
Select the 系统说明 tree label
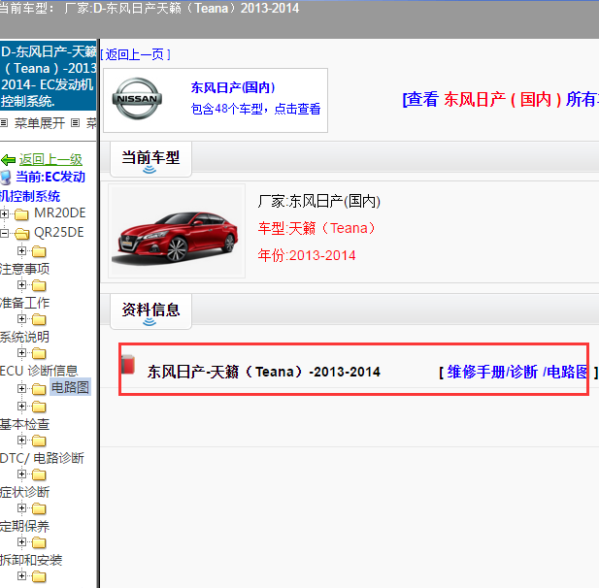click(x=25, y=337)
